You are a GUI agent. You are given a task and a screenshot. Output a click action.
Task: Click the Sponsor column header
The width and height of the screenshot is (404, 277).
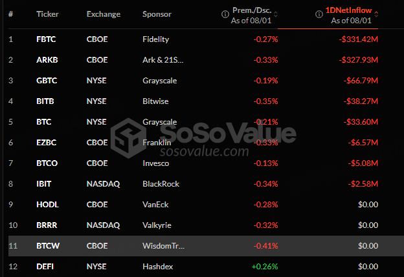point(156,14)
